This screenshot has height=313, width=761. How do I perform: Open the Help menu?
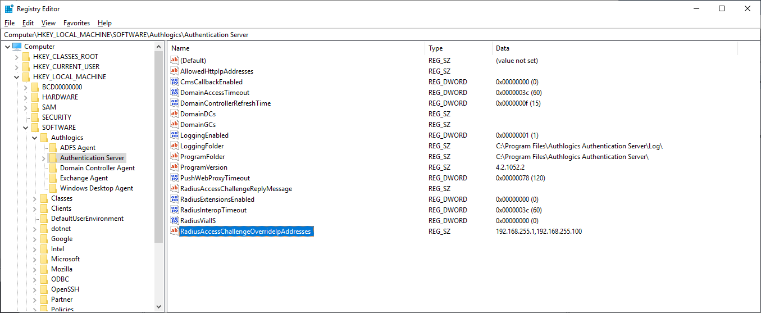click(104, 23)
